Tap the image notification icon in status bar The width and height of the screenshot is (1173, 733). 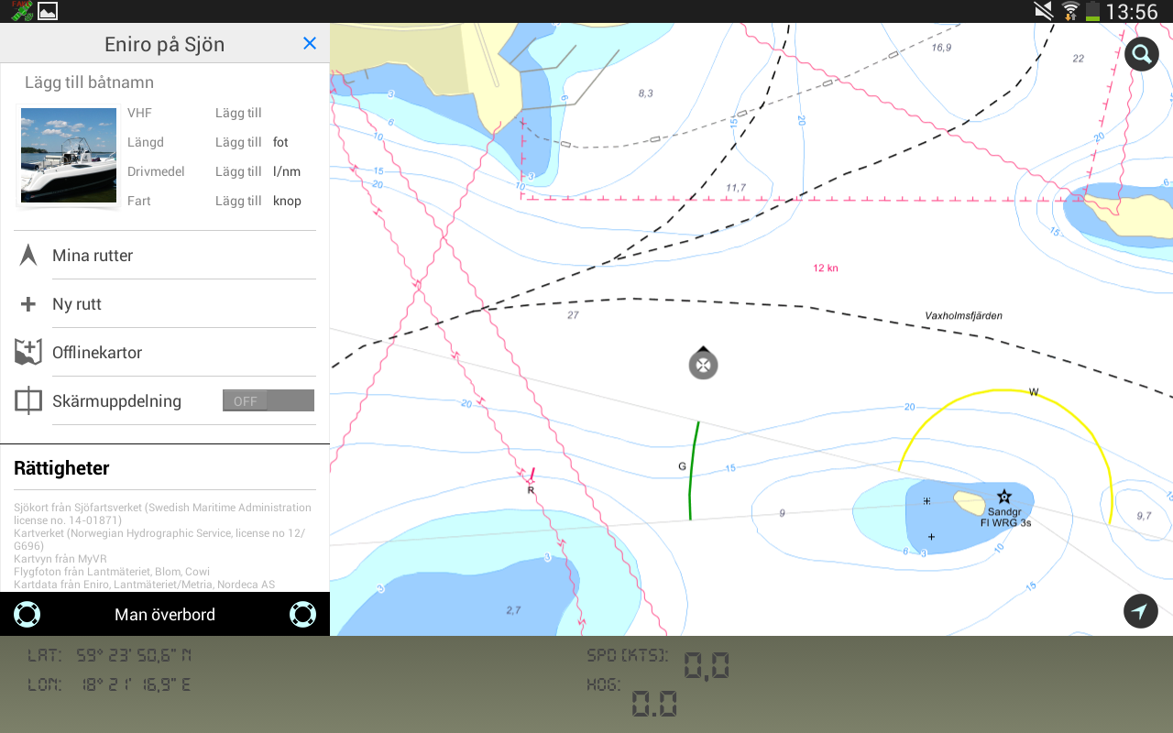pyautogui.click(x=47, y=11)
